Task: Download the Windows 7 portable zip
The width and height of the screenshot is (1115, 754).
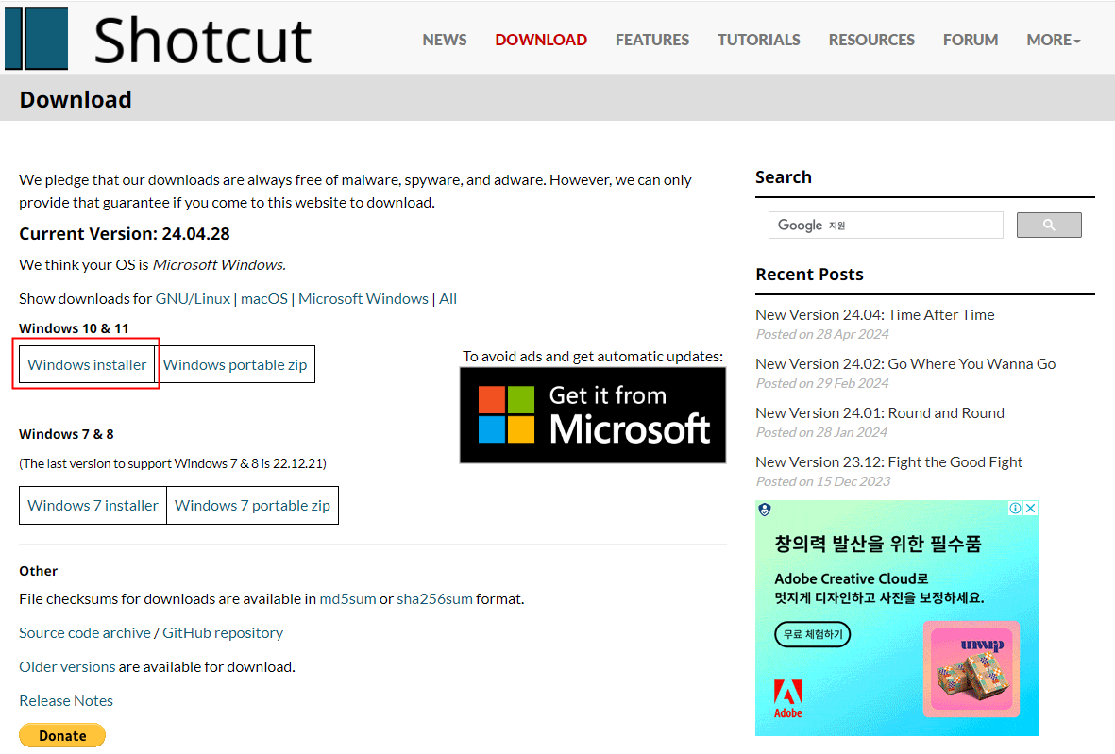Action: tap(252, 505)
